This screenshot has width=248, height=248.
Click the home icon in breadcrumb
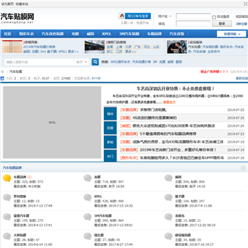[3, 72]
